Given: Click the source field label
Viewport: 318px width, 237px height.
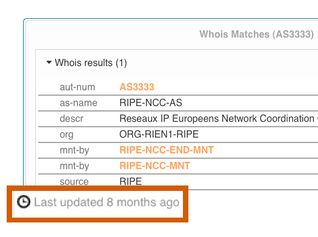Looking at the screenshot, I should (75, 182).
